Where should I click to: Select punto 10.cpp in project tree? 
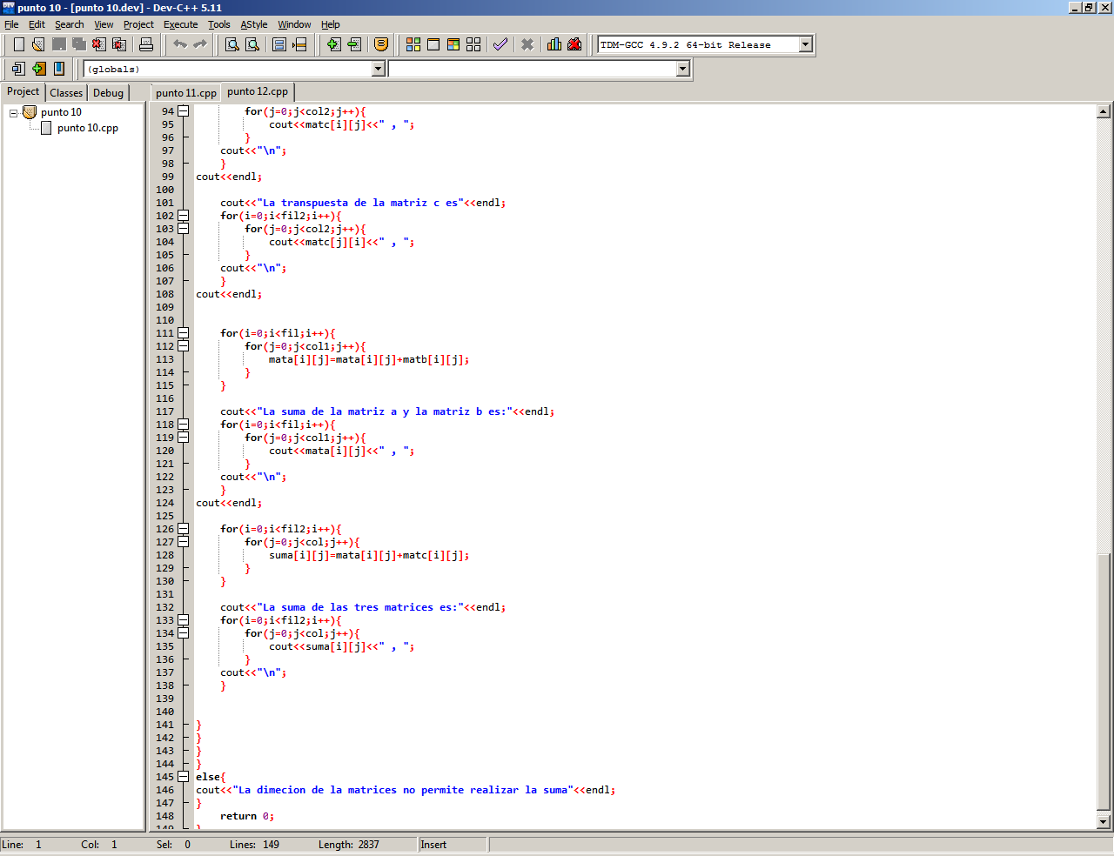click(87, 128)
